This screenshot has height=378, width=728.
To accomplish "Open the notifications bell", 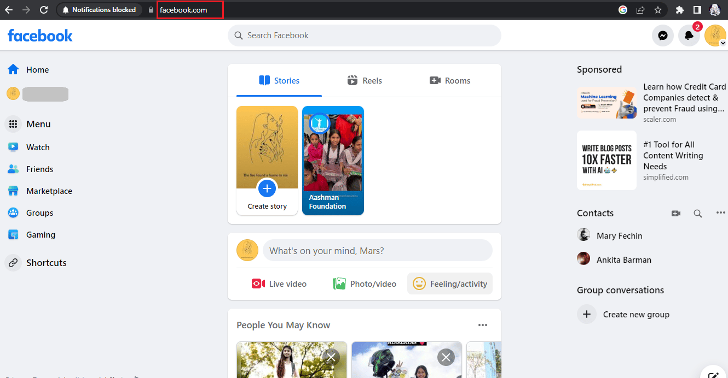I will [x=689, y=36].
